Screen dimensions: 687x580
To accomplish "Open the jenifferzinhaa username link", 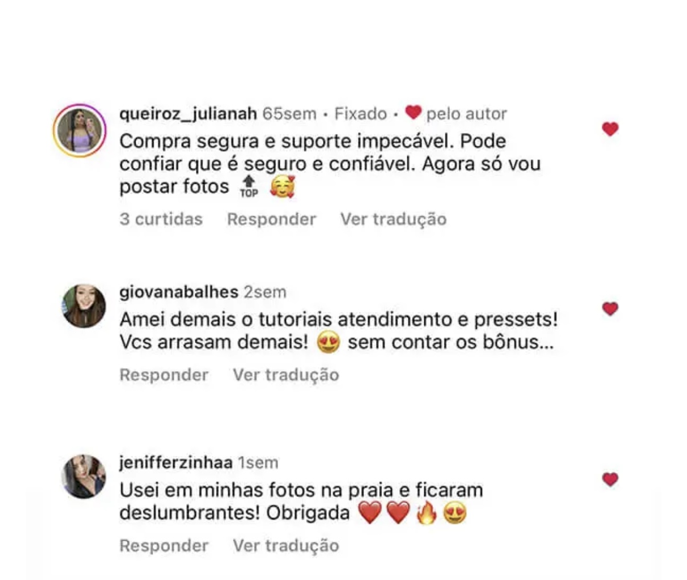I will point(175,462).
